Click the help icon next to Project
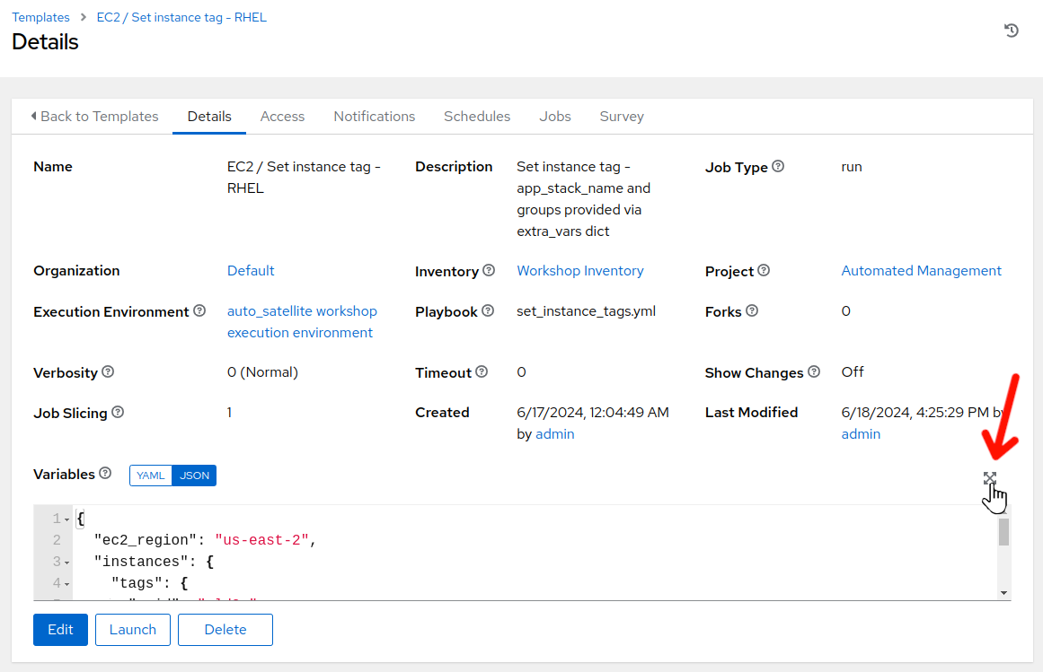The height and width of the screenshot is (672, 1043). [764, 270]
